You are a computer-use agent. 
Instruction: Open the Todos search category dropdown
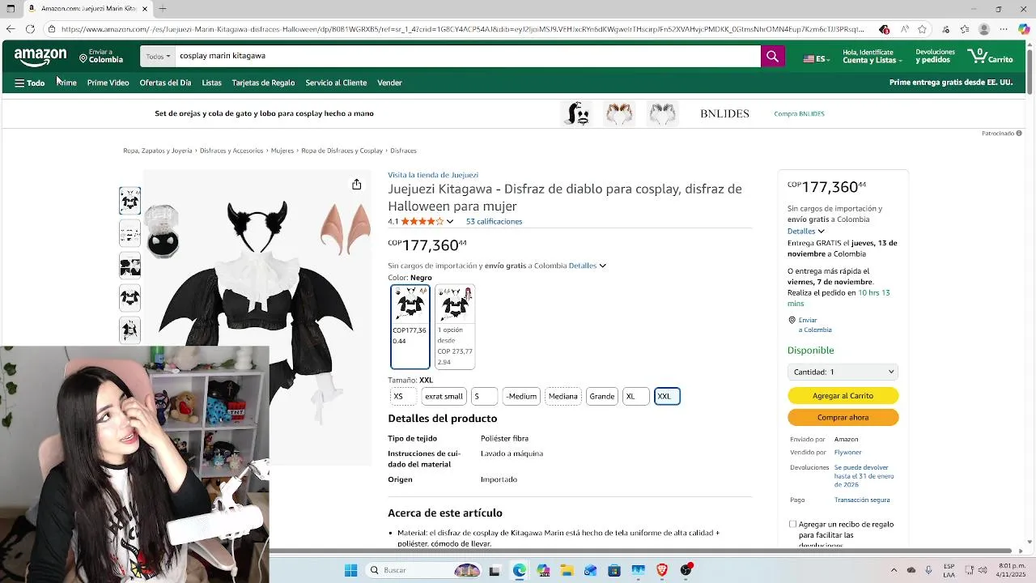(x=158, y=56)
